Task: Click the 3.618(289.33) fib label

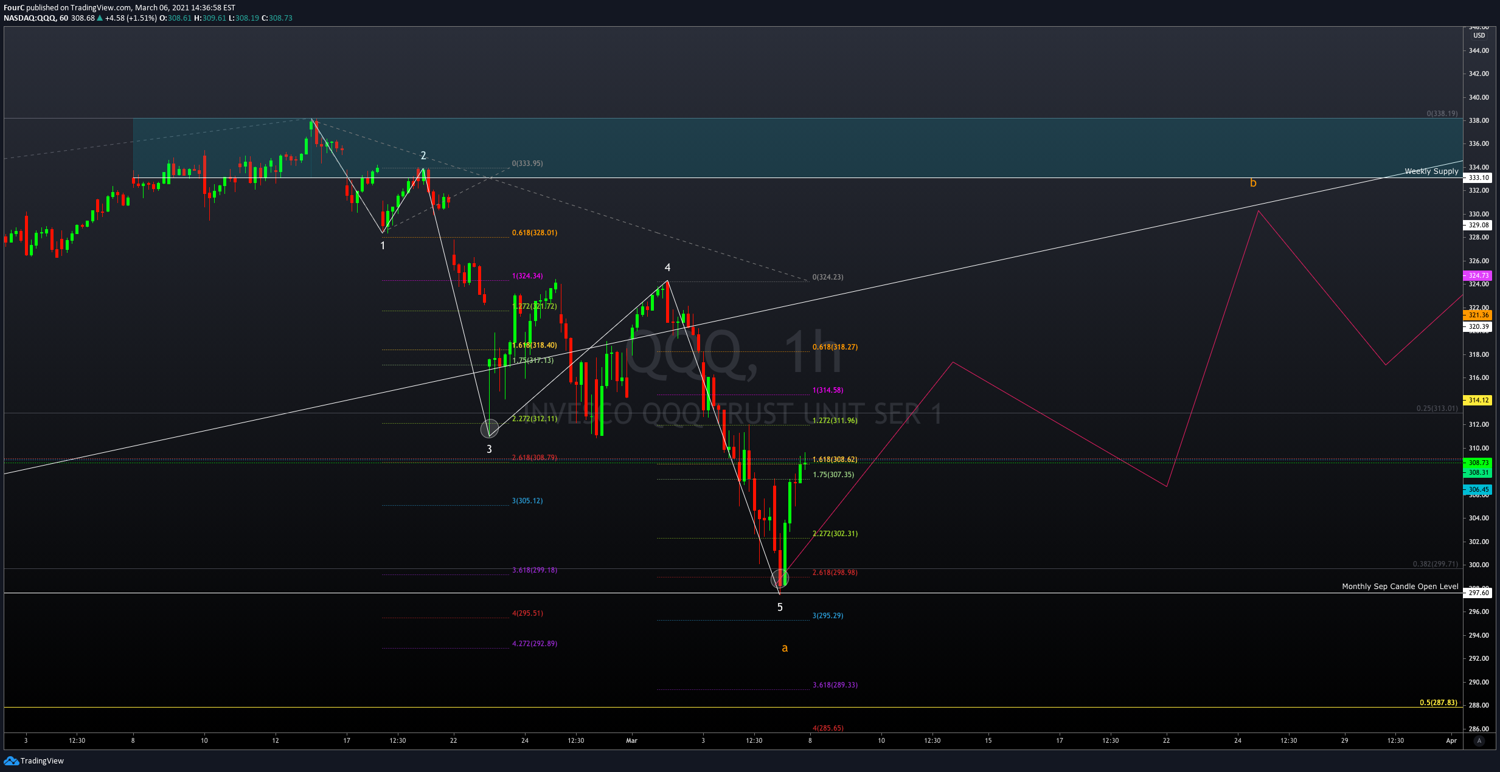Action: coord(835,685)
